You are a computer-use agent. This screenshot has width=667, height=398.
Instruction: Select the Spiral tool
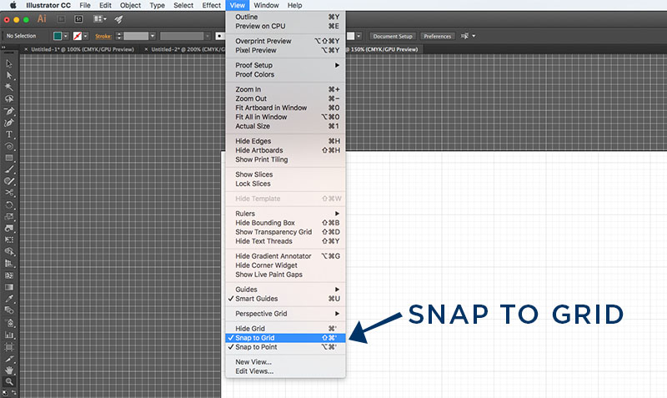tap(9, 146)
